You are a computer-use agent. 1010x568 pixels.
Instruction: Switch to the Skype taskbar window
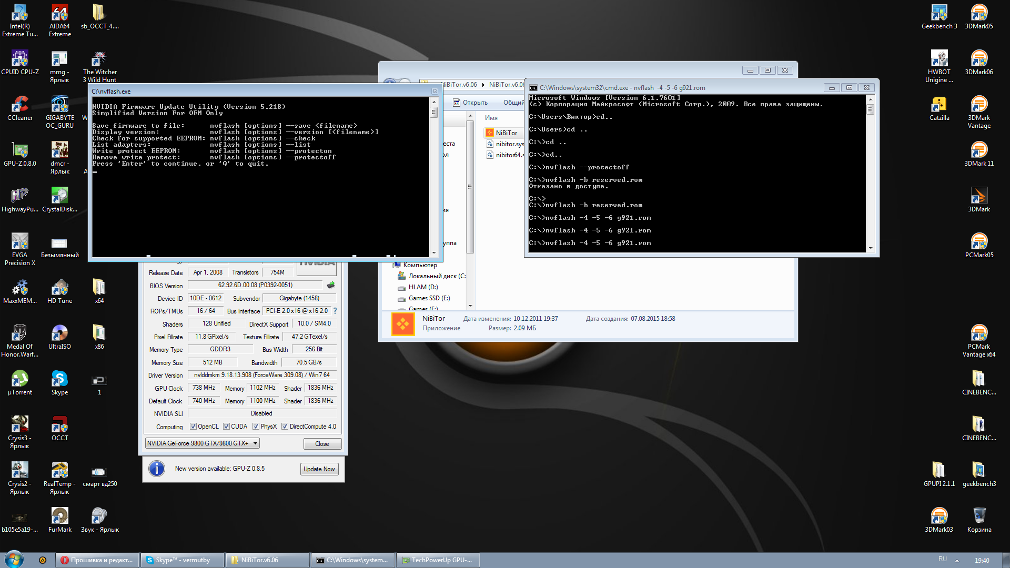183,560
